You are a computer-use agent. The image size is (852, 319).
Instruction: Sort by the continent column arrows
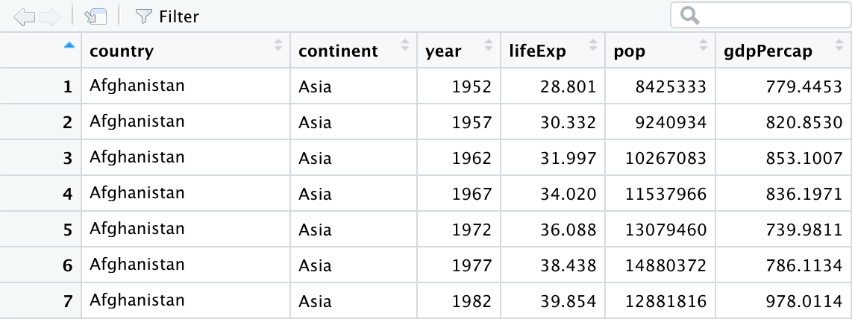[x=405, y=45]
